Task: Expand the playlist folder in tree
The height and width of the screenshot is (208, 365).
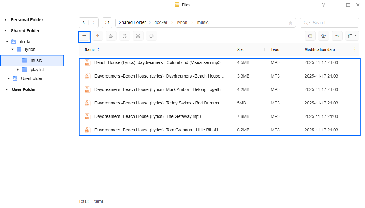Action: (x=18, y=70)
